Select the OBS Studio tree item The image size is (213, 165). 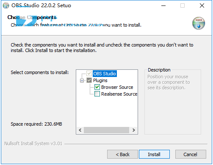(x=105, y=74)
